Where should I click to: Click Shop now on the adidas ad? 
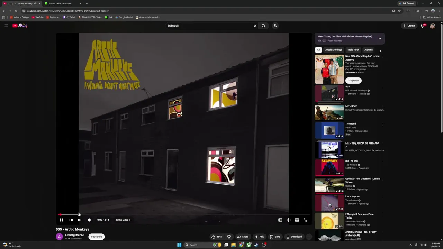[x=353, y=80]
